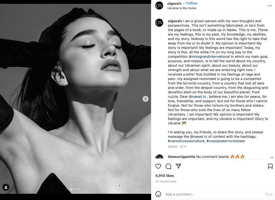Click into the Add a comment field
The height and width of the screenshot is (200, 275).
coord(213,194)
